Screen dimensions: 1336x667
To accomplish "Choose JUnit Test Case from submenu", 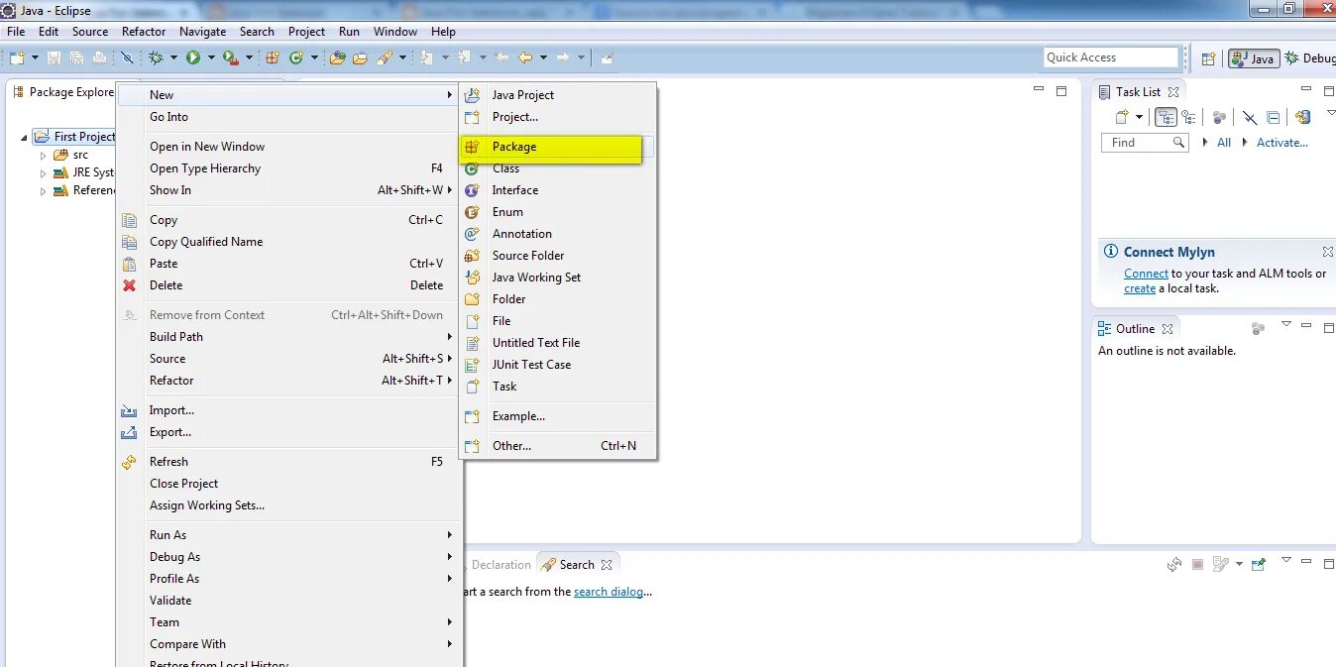I will pyautogui.click(x=557, y=365).
